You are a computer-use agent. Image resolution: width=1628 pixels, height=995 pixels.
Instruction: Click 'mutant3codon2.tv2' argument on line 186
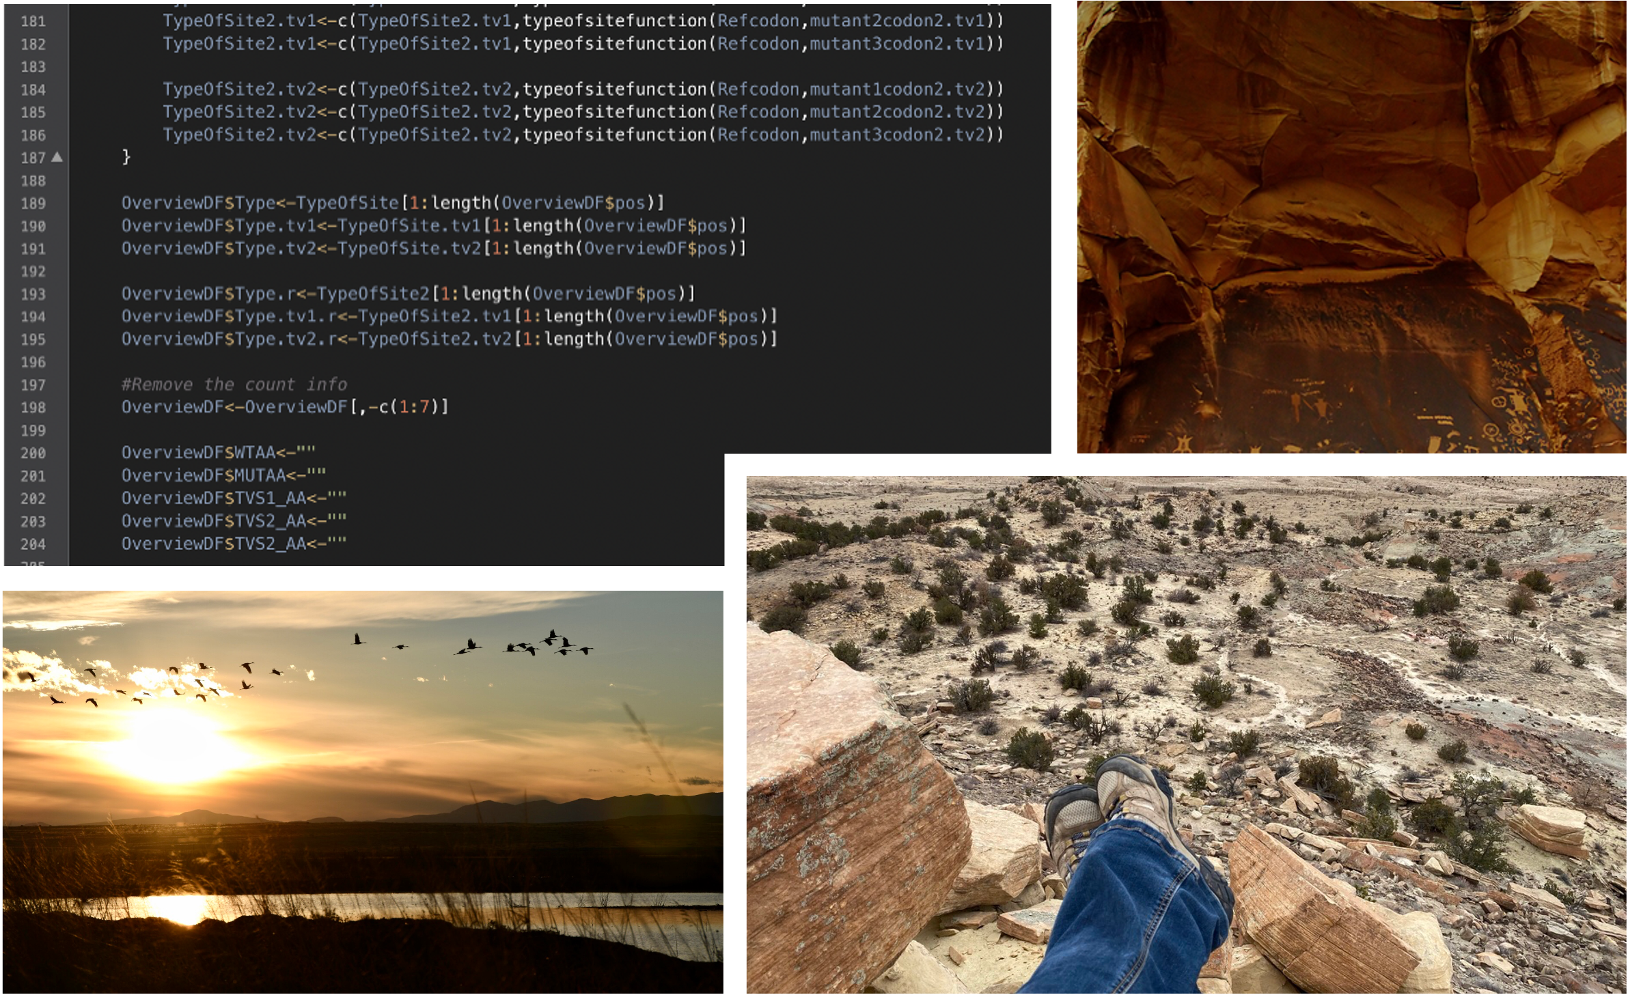[x=898, y=135]
